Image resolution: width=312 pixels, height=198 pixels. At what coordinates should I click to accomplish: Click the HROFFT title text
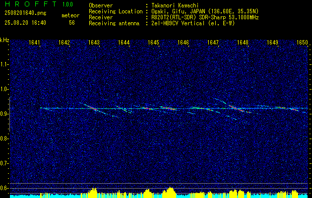pos(30,4)
